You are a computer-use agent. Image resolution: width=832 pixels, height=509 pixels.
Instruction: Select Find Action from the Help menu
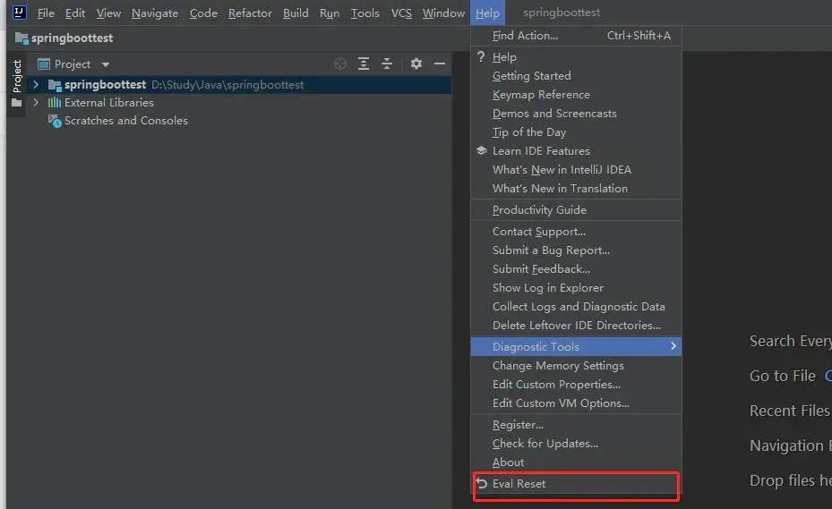525,36
